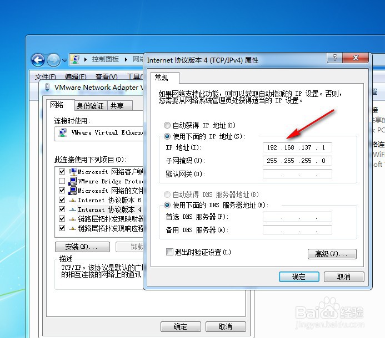Screen dimensions: 385x338
Task: Click 取消 in the VMware adapter properties
Action: (226, 327)
